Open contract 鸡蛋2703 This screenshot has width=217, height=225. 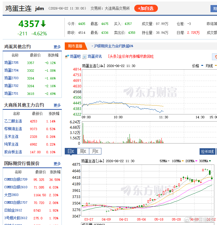coord(11,78)
